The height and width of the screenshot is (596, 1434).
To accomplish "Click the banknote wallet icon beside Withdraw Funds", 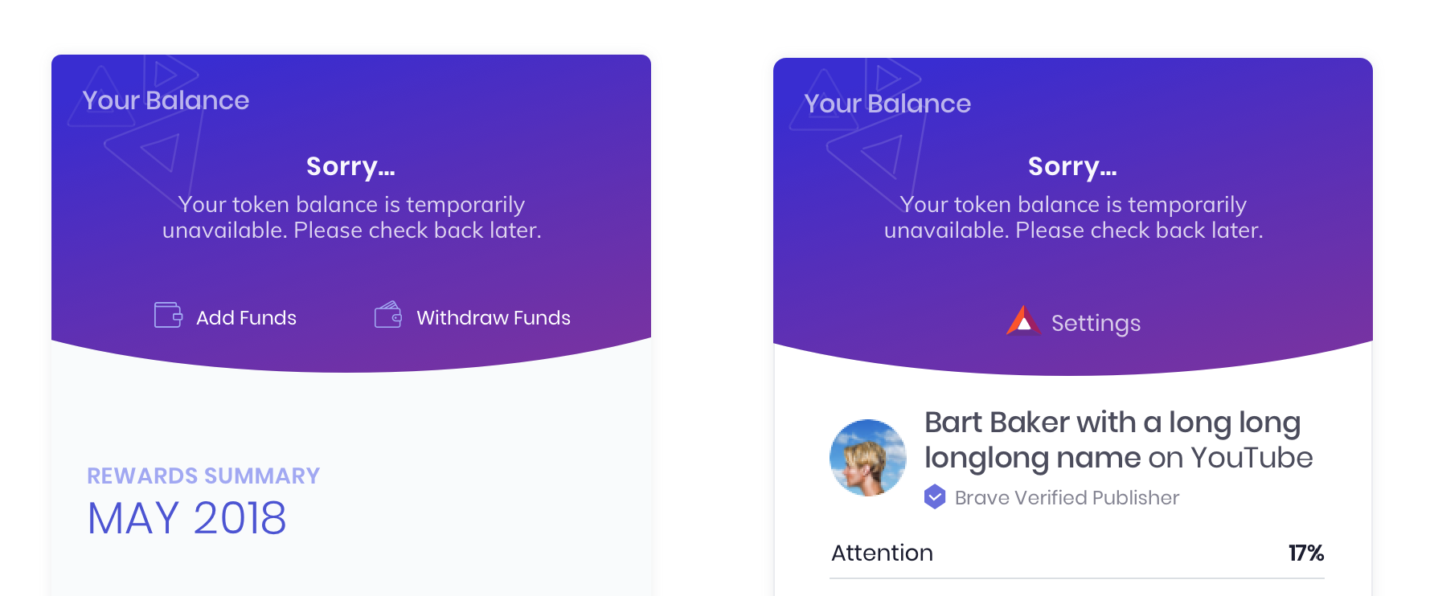I will point(388,316).
